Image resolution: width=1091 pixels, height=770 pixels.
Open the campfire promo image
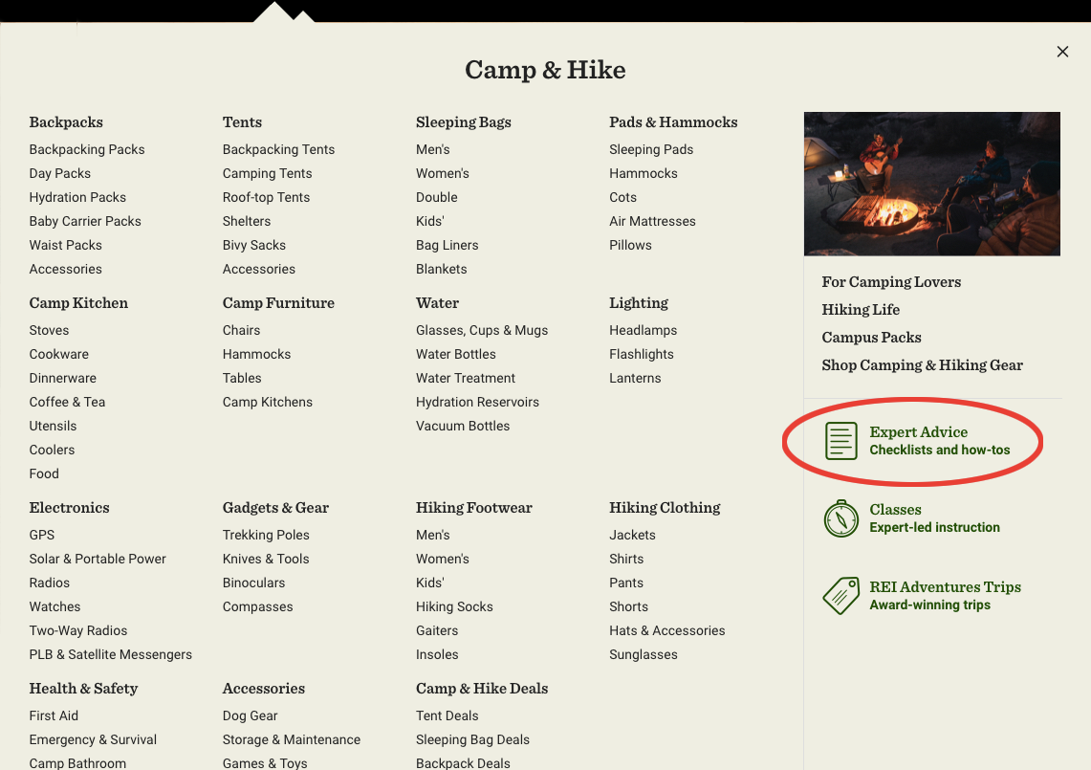coord(931,184)
